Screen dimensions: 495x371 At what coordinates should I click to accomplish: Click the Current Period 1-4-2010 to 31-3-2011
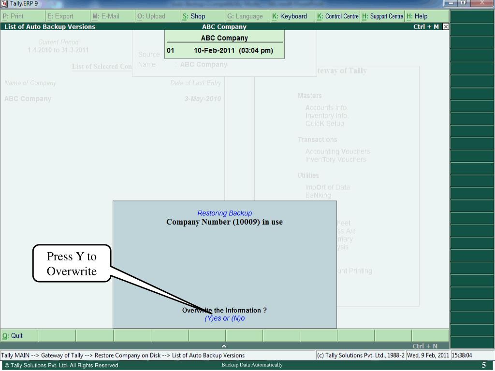coord(58,46)
